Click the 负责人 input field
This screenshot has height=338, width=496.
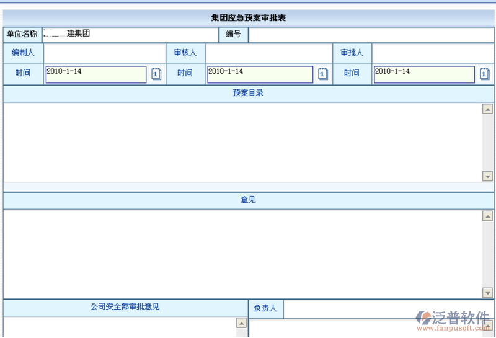pyautogui.click(x=389, y=308)
